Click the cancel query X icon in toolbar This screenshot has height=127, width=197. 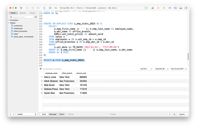[x=27, y=8]
